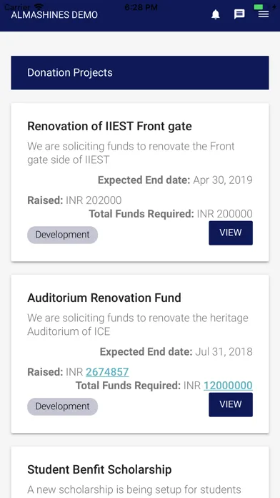Tap the Student Benfit Scholarship description text

pyautogui.click(x=134, y=489)
